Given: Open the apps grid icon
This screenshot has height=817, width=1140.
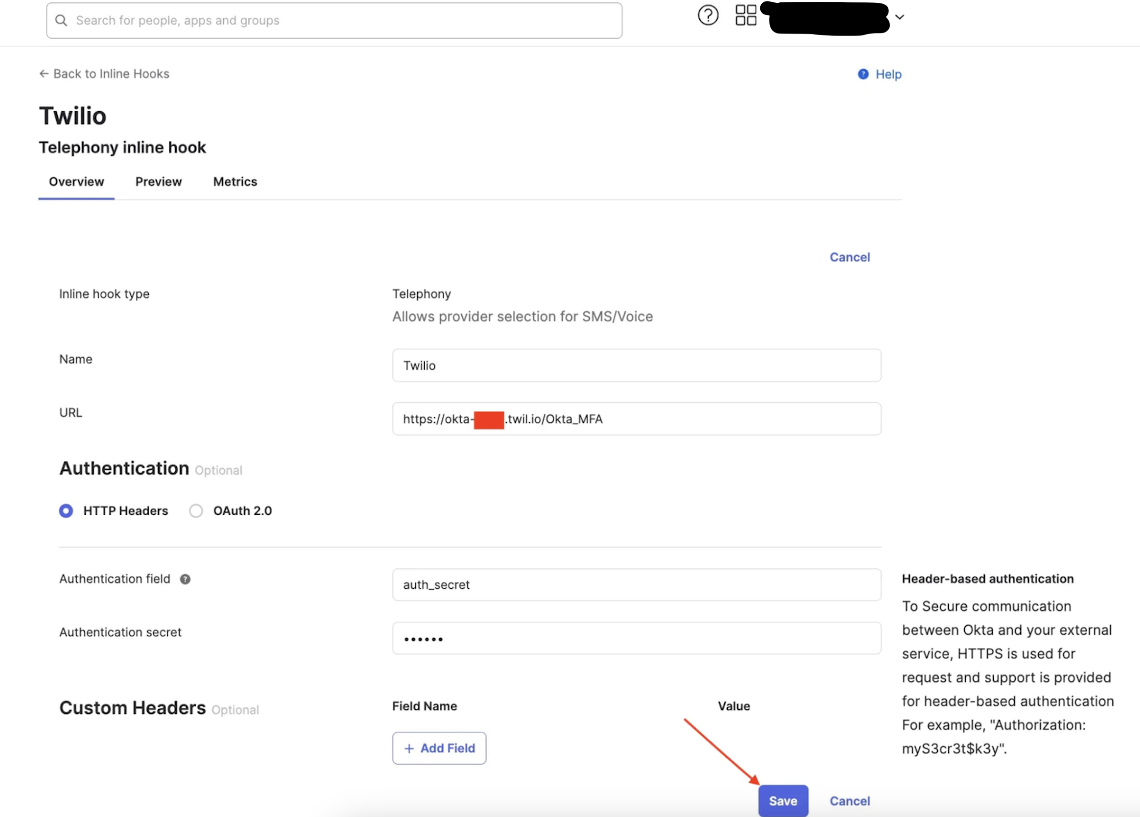Looking at the screenshot, I should (746, 15).
